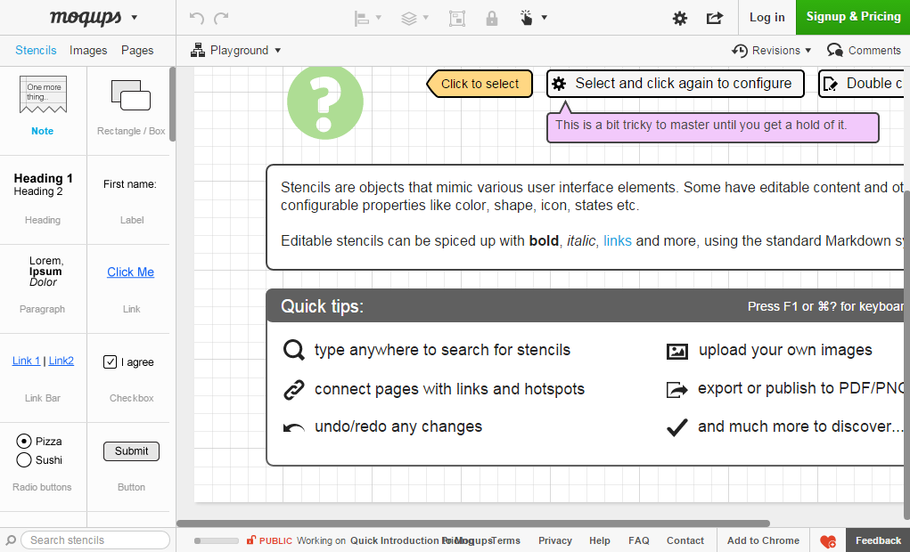The width and height of the screenshot is (910, 552).
Task: Click the magnifier icon in Quick tips
Action: [293, 350]
